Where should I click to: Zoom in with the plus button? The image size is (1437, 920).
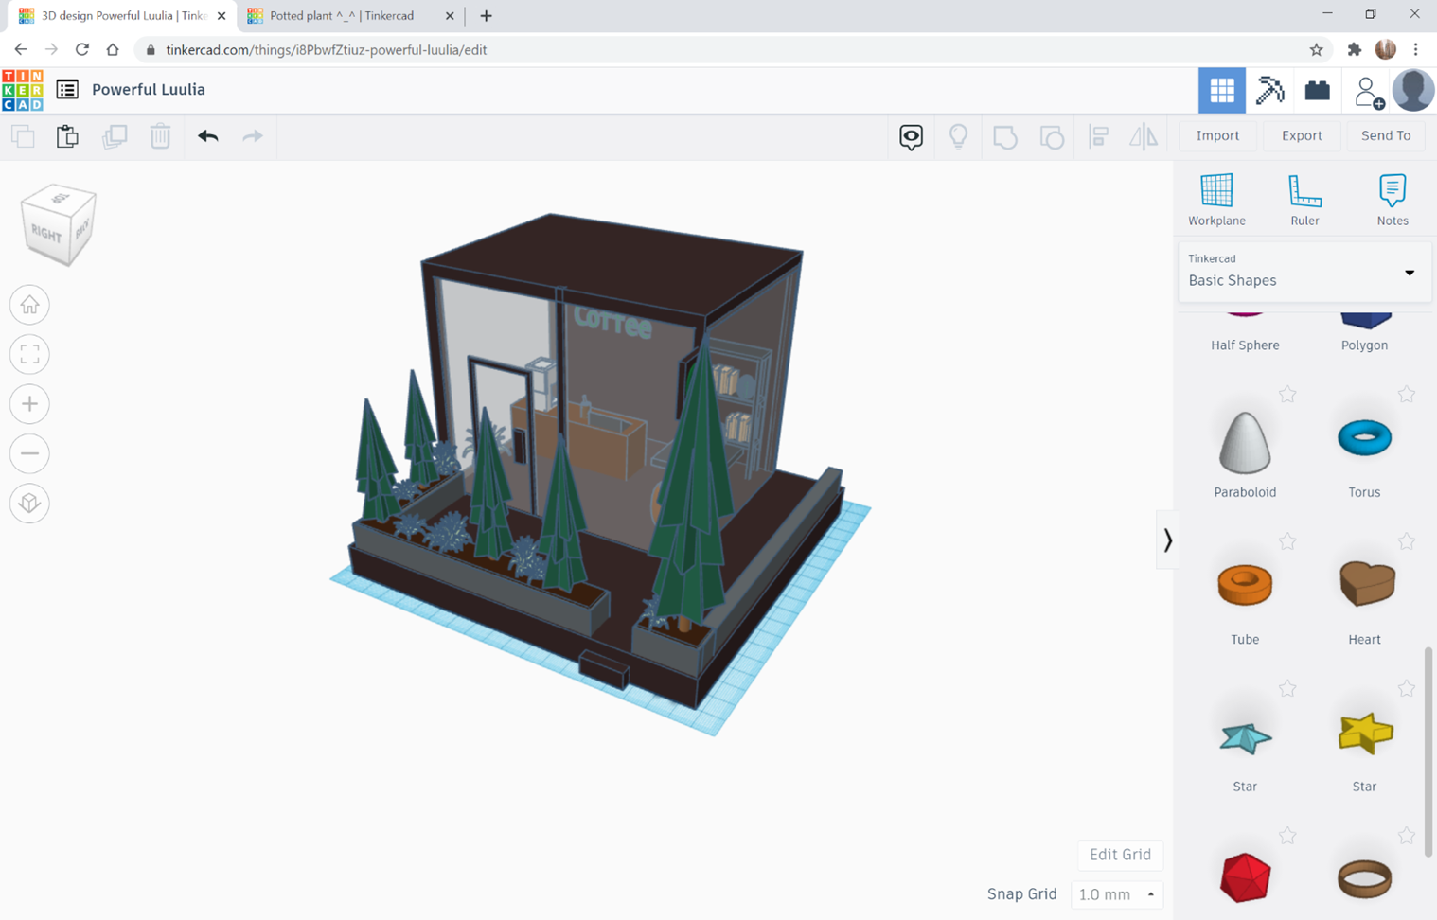[x=29, y=404]
